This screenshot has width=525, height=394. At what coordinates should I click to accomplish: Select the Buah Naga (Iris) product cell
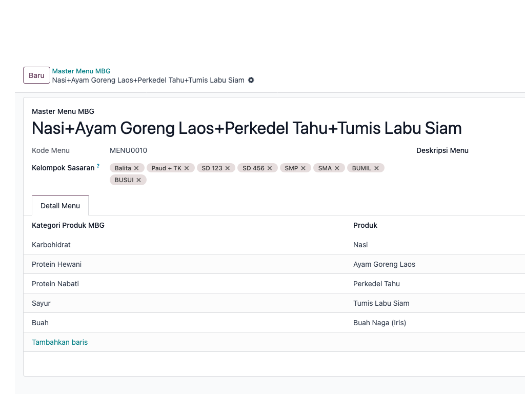(379, 323)
